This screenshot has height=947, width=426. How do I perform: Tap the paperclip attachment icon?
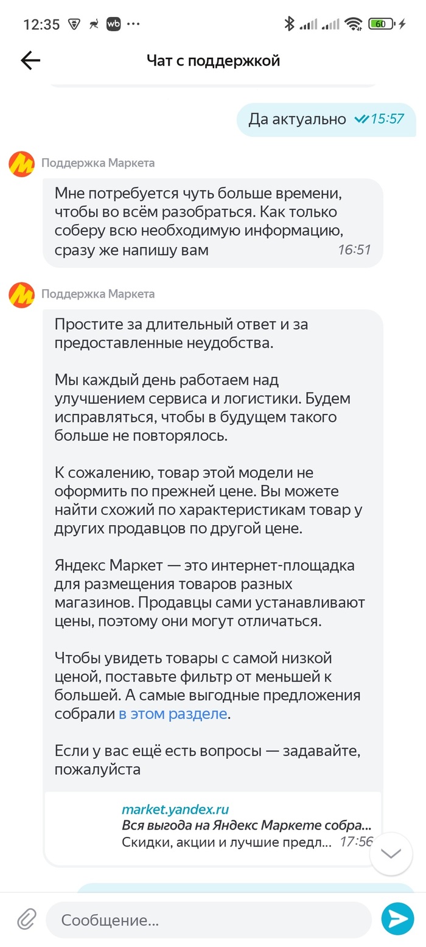coord(26,919)
